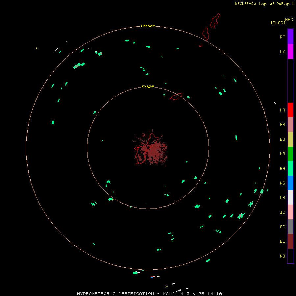Screen dimensions: 296x296
Task: Click the 'ND' legend label
Action: 282,256
